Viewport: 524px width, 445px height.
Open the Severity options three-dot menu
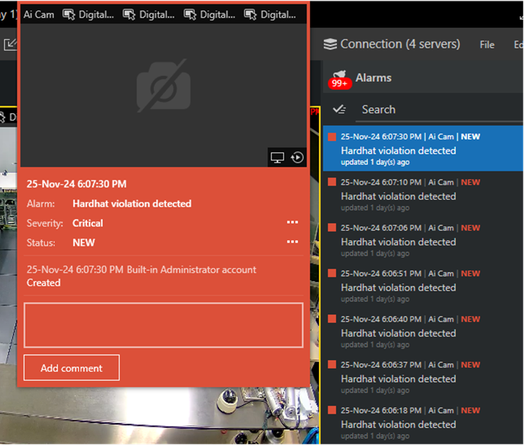[292, 222]
